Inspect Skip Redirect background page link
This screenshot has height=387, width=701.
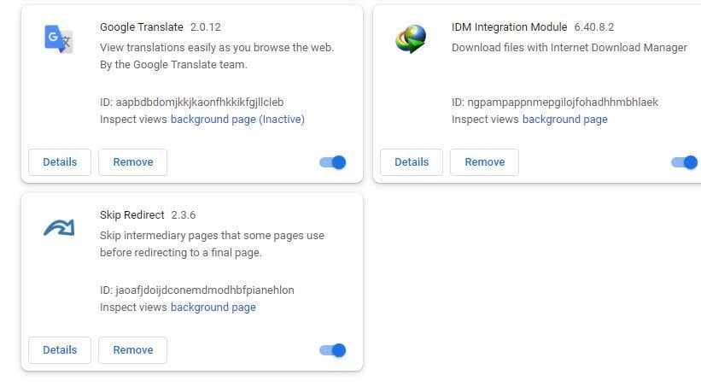[x=213, y=308]
